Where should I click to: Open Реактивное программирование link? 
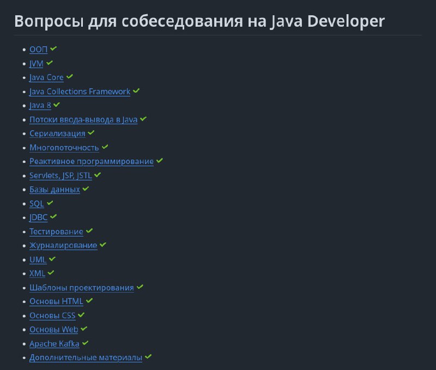pos(92,161)
